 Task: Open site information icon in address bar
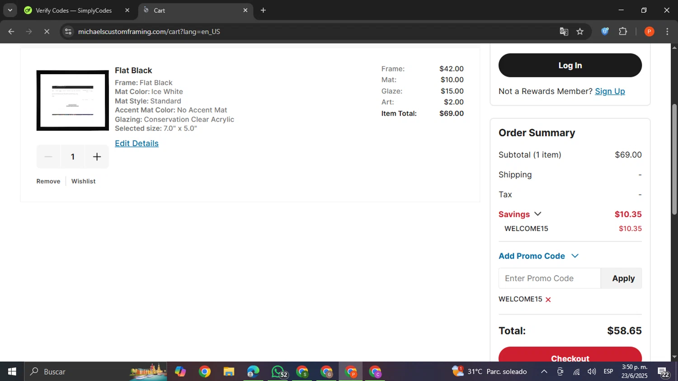pos(68,32)
